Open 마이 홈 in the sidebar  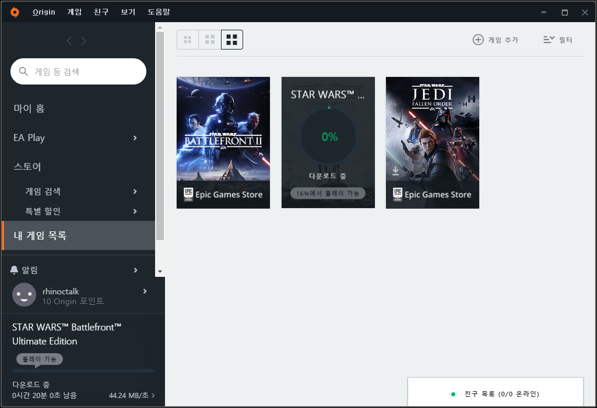(29, 108)
